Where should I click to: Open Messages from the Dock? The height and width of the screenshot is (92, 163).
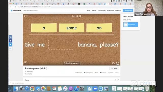pos(38,89)
